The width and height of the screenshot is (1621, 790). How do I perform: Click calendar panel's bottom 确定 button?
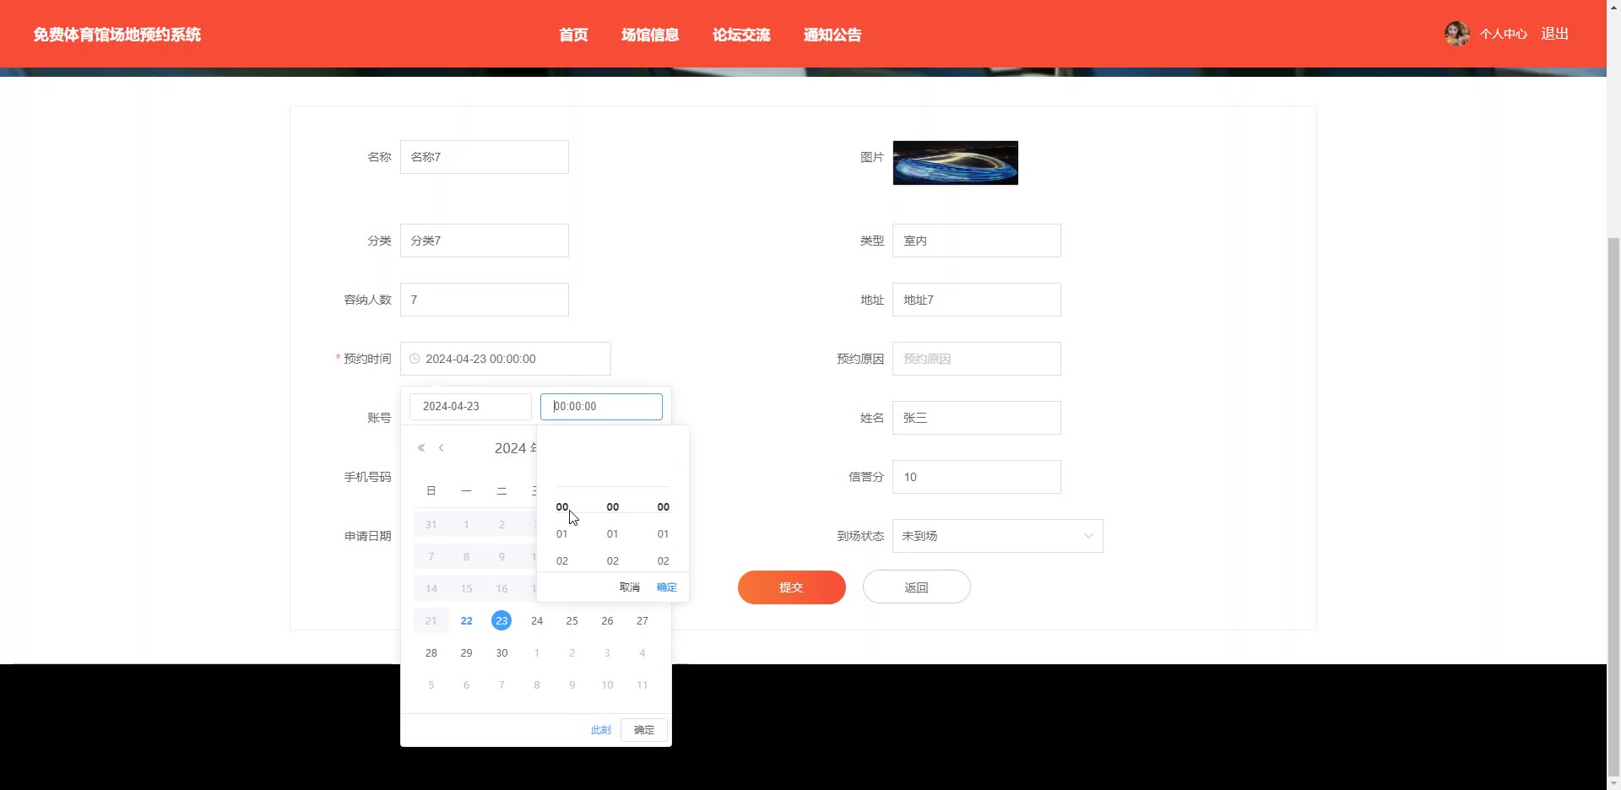644,730
